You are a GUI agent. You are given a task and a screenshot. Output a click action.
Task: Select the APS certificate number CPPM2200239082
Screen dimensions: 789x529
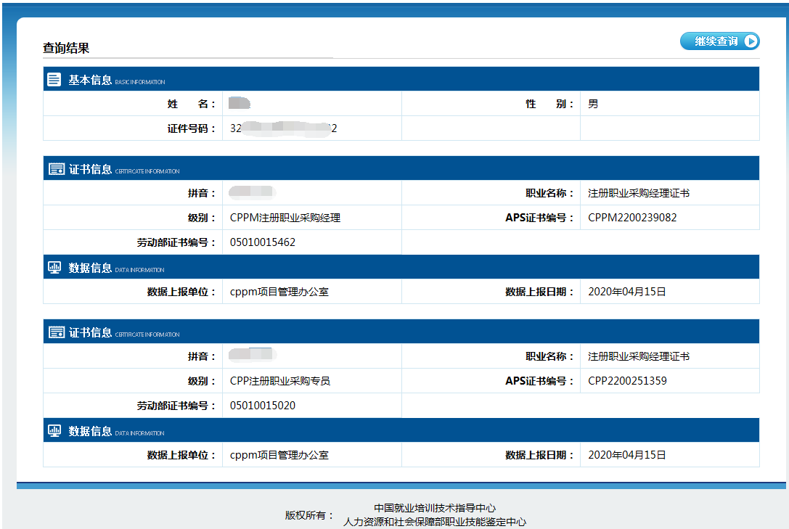(x=632, y=218)
